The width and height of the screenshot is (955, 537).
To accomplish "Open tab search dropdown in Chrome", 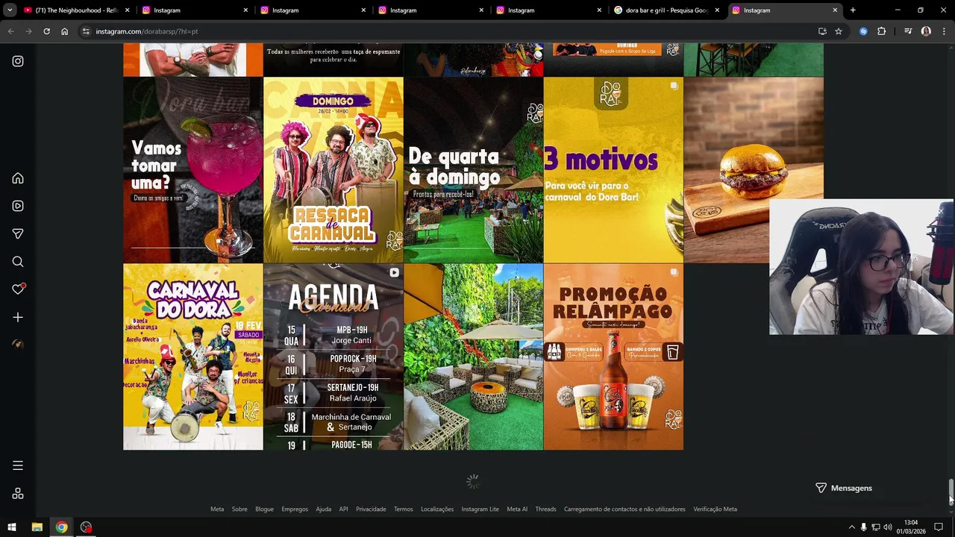I will click(x=10, y=10).
